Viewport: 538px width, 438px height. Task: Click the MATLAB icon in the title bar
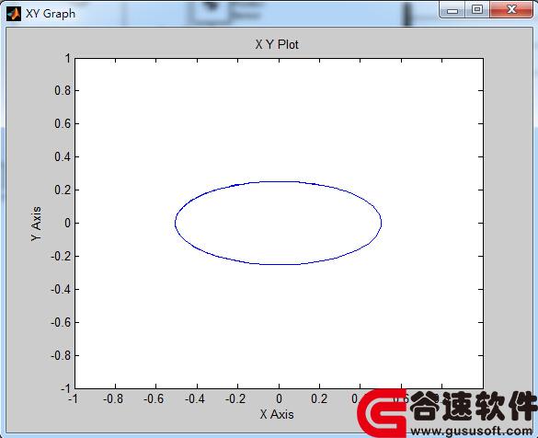click(14, 14)
